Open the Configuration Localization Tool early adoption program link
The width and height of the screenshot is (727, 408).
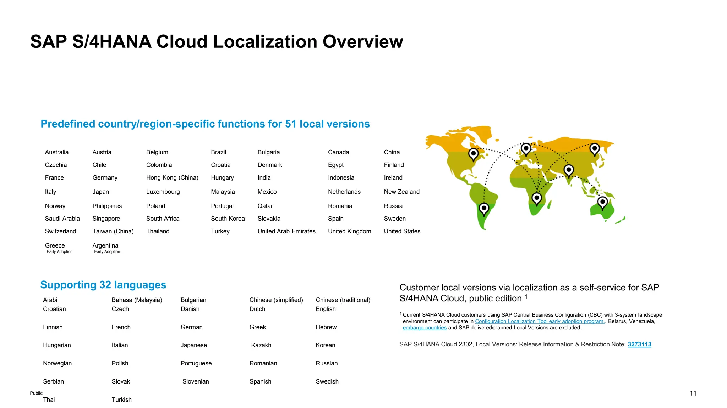[x=540, y=321]
